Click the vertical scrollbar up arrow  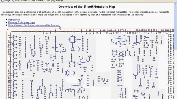pos(176,4)
